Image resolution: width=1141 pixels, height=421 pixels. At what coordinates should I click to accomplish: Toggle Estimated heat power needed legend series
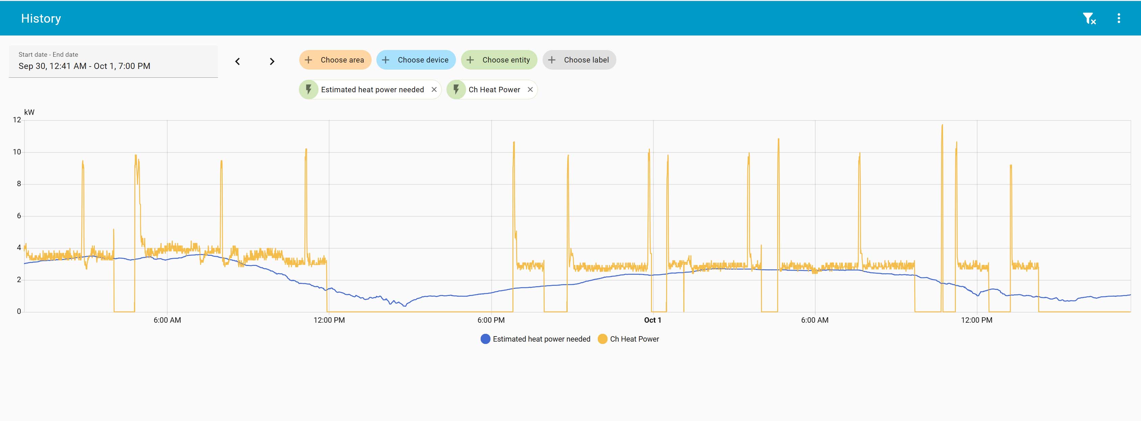pos(541,339)
